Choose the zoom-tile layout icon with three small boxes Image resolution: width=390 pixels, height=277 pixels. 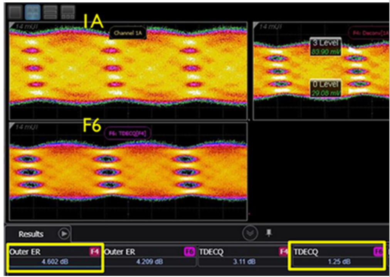(68, 12)
